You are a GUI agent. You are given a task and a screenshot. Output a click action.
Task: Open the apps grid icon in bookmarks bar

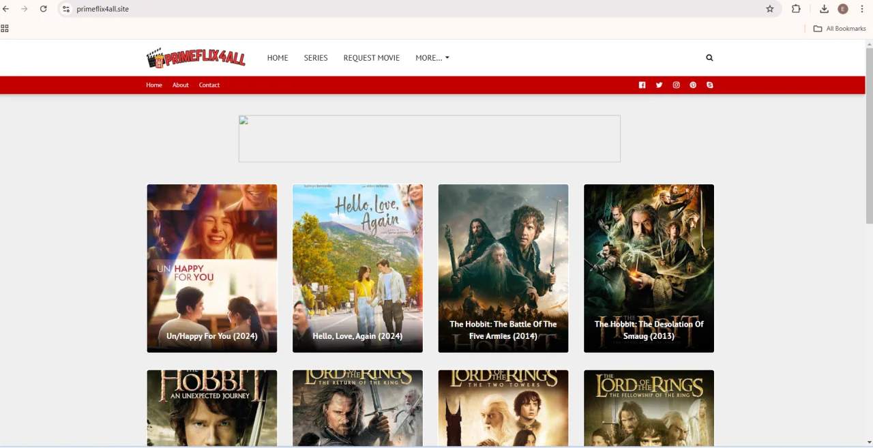(5, 29)
